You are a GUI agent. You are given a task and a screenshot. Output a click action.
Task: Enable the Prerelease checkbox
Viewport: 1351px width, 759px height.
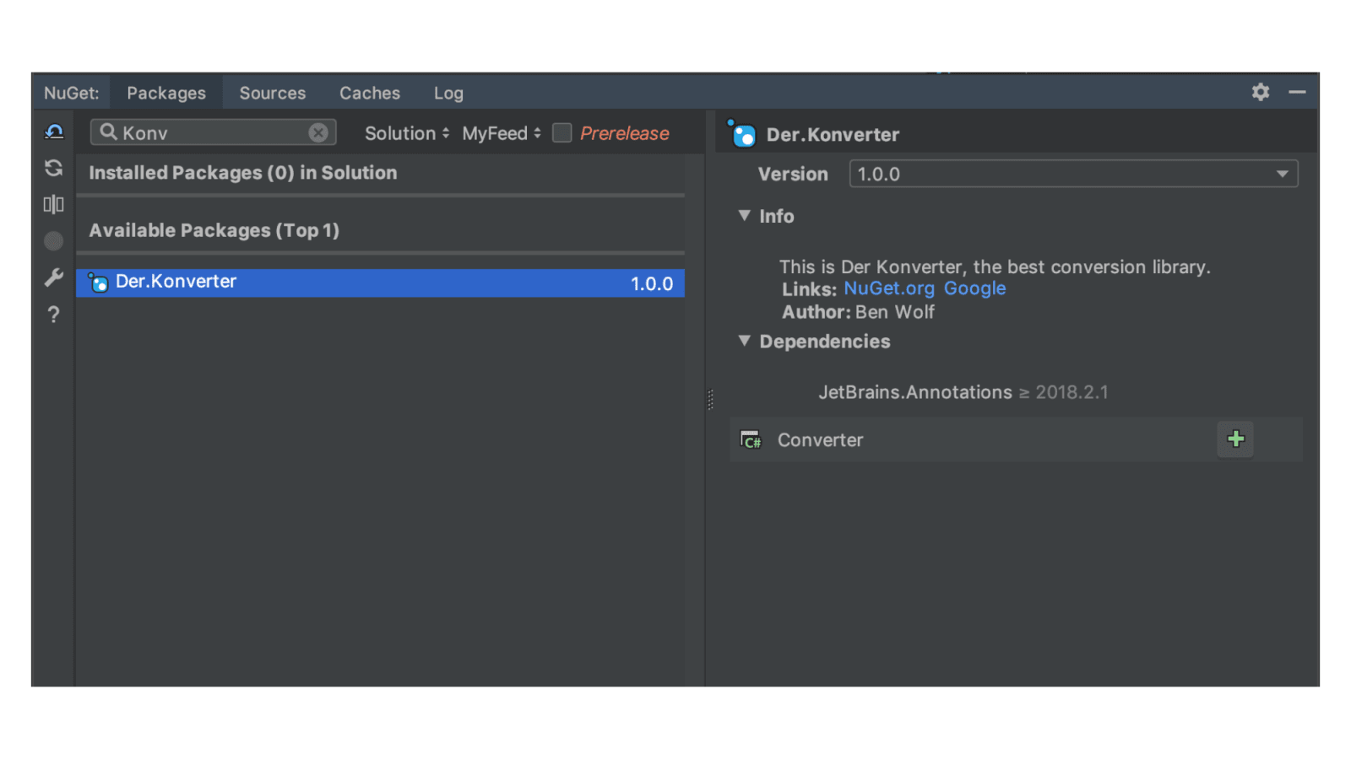click(x=562, y=133)
